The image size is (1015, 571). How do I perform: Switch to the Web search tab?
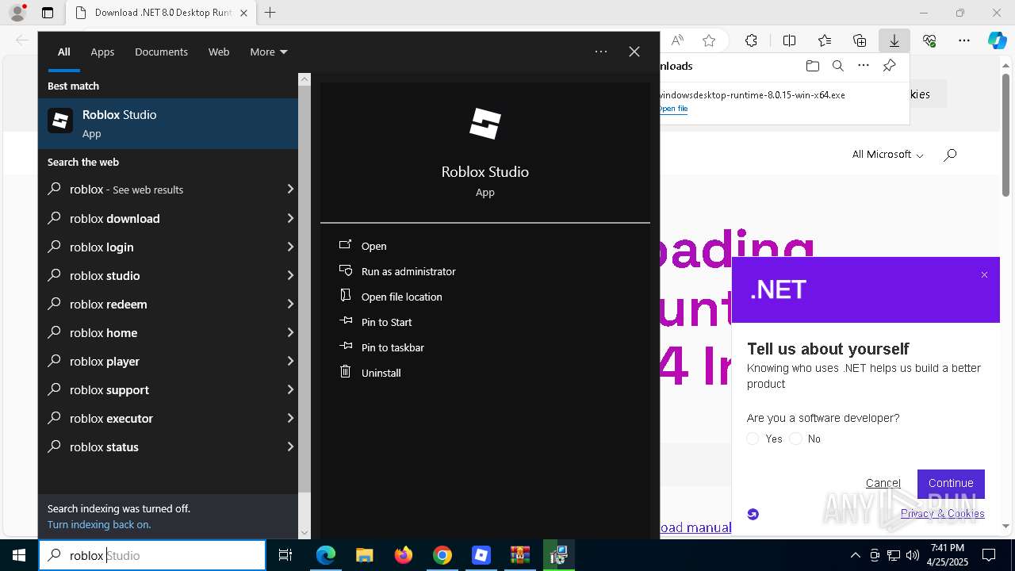[219, 52]
